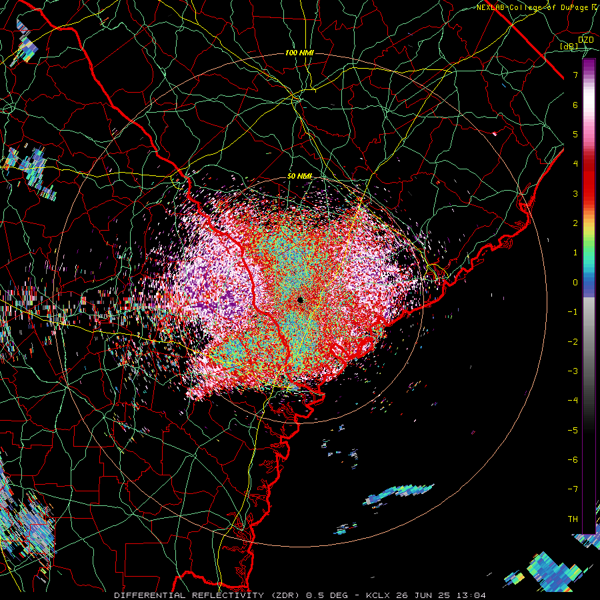Click the 50 NMI range ring label
This screenshot has height=600, width=600.
click(x=300, y=177)
